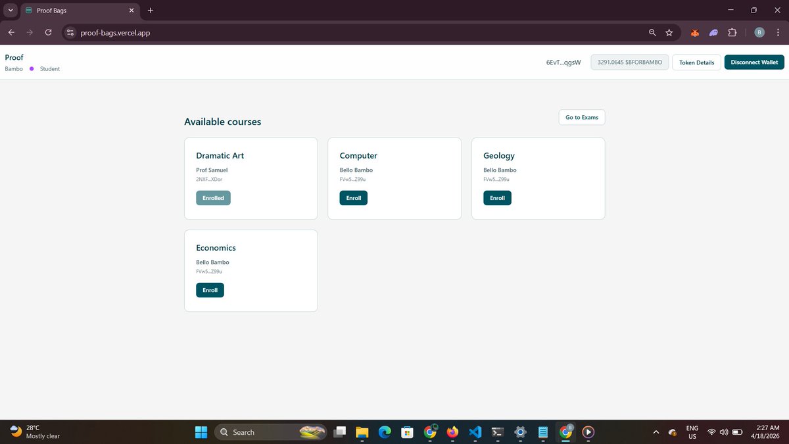Enroll in the Computer course

354,198
